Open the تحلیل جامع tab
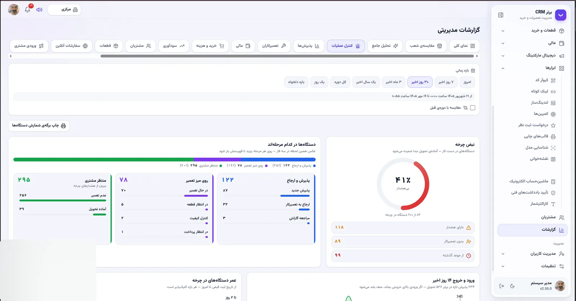The height and width of the screenshot is (301, 576). [x=385, y=46]
